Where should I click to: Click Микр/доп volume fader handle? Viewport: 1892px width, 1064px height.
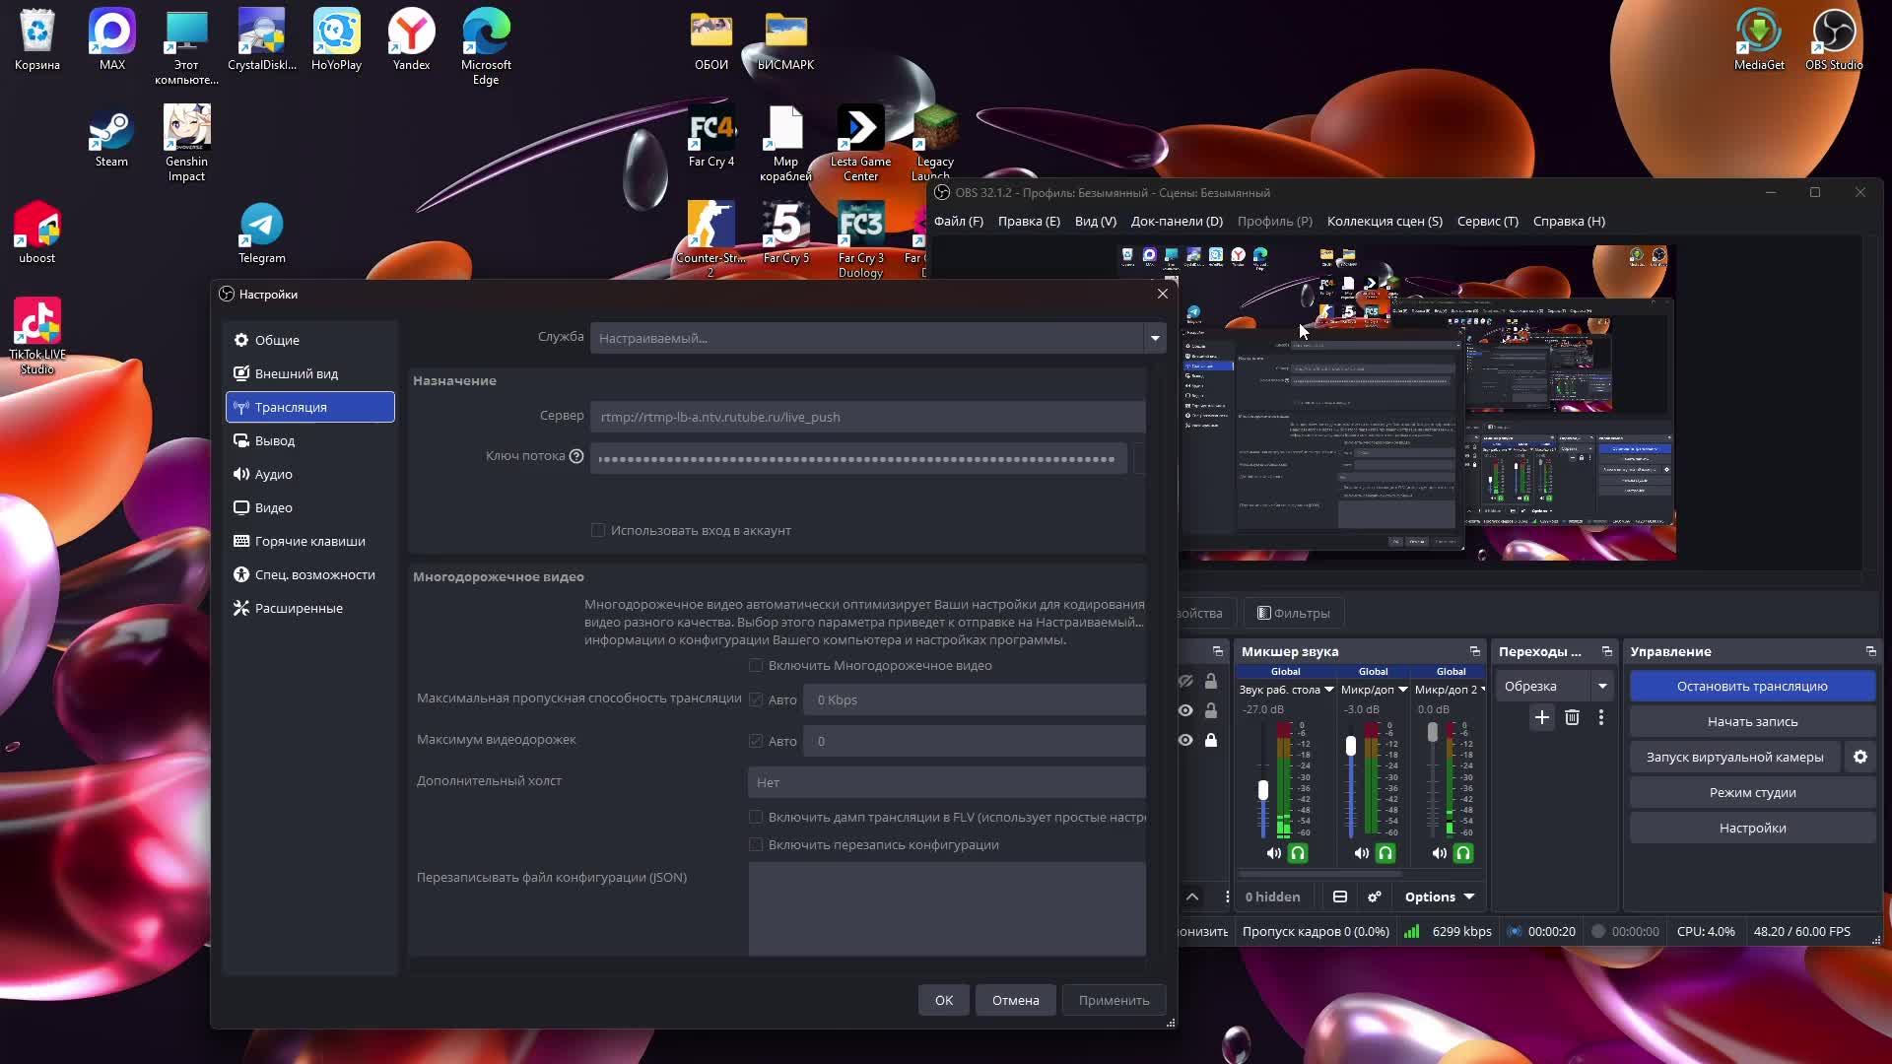pyautogui.click(x=1351, y=746)
